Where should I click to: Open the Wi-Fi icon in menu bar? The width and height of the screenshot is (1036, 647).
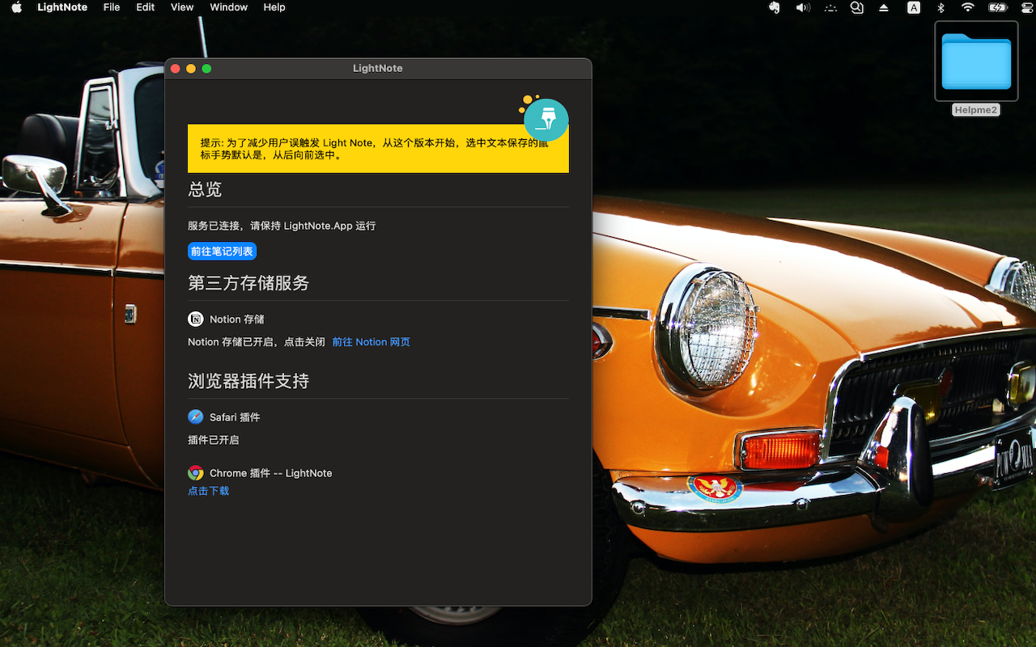coord(967,7)
